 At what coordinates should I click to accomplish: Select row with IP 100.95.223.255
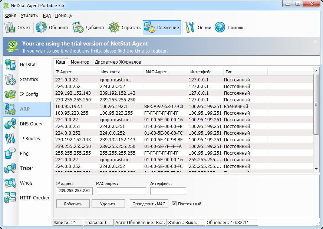183,113
